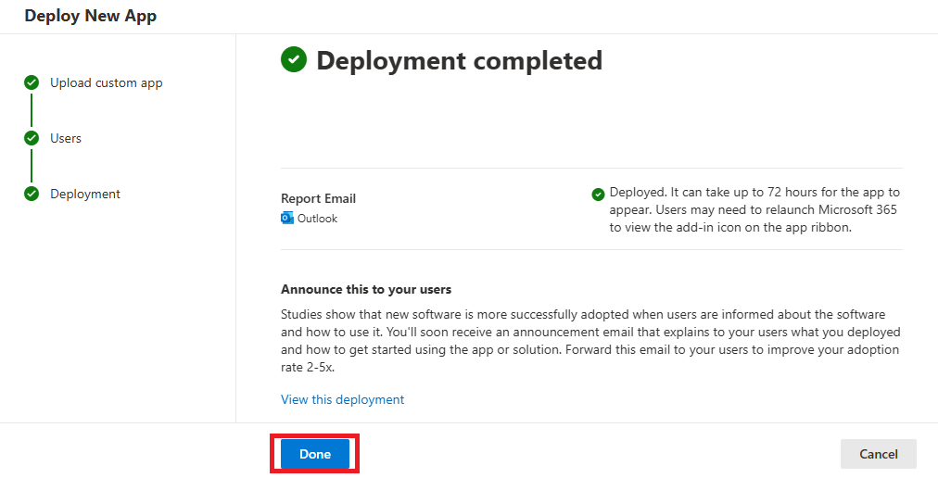Screen dimensions: 938x478
Task: Click the green Deployed status checkmark
Action: click(x=598, y=194)
